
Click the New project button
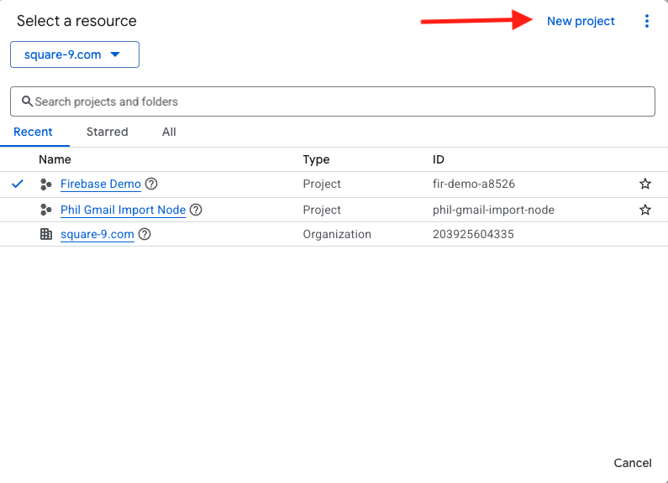[581, 21]
